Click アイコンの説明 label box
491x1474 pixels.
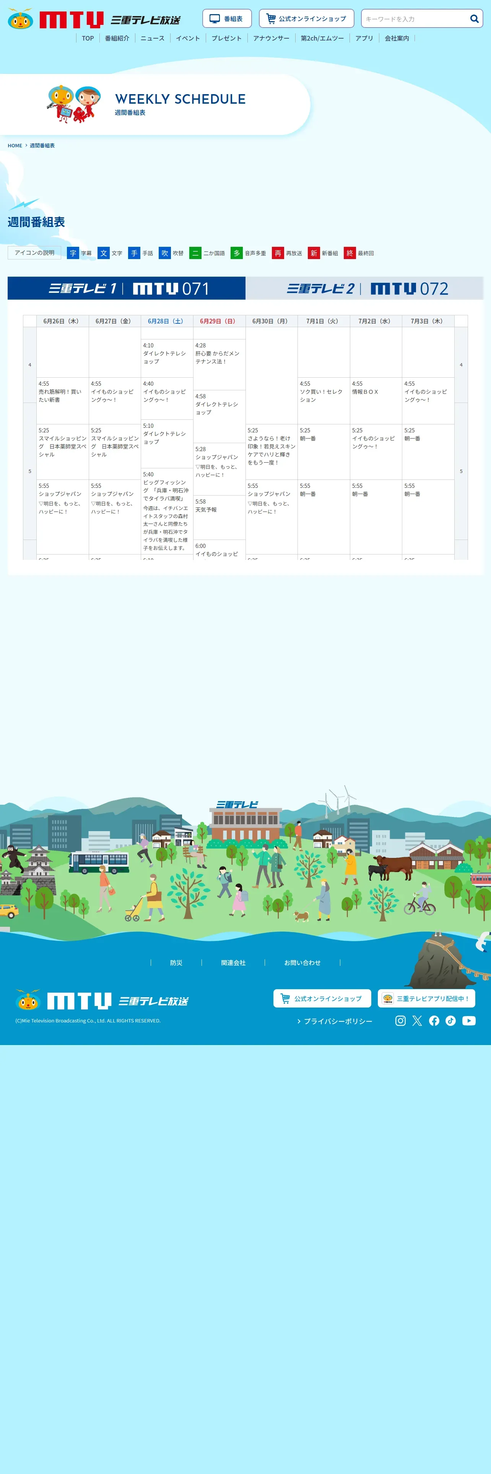tap(34, 253)
